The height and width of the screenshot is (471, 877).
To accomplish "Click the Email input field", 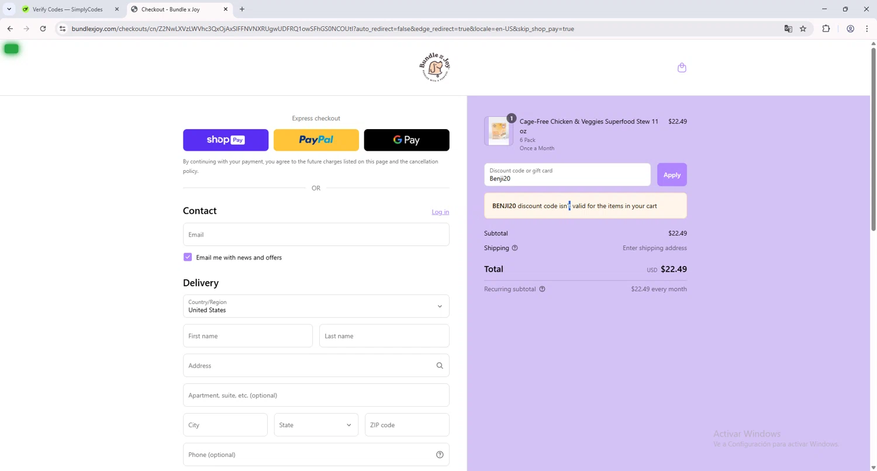I will [x=316, y=234].
